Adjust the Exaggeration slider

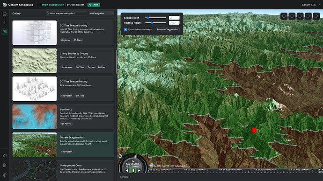tap(155, 18)
